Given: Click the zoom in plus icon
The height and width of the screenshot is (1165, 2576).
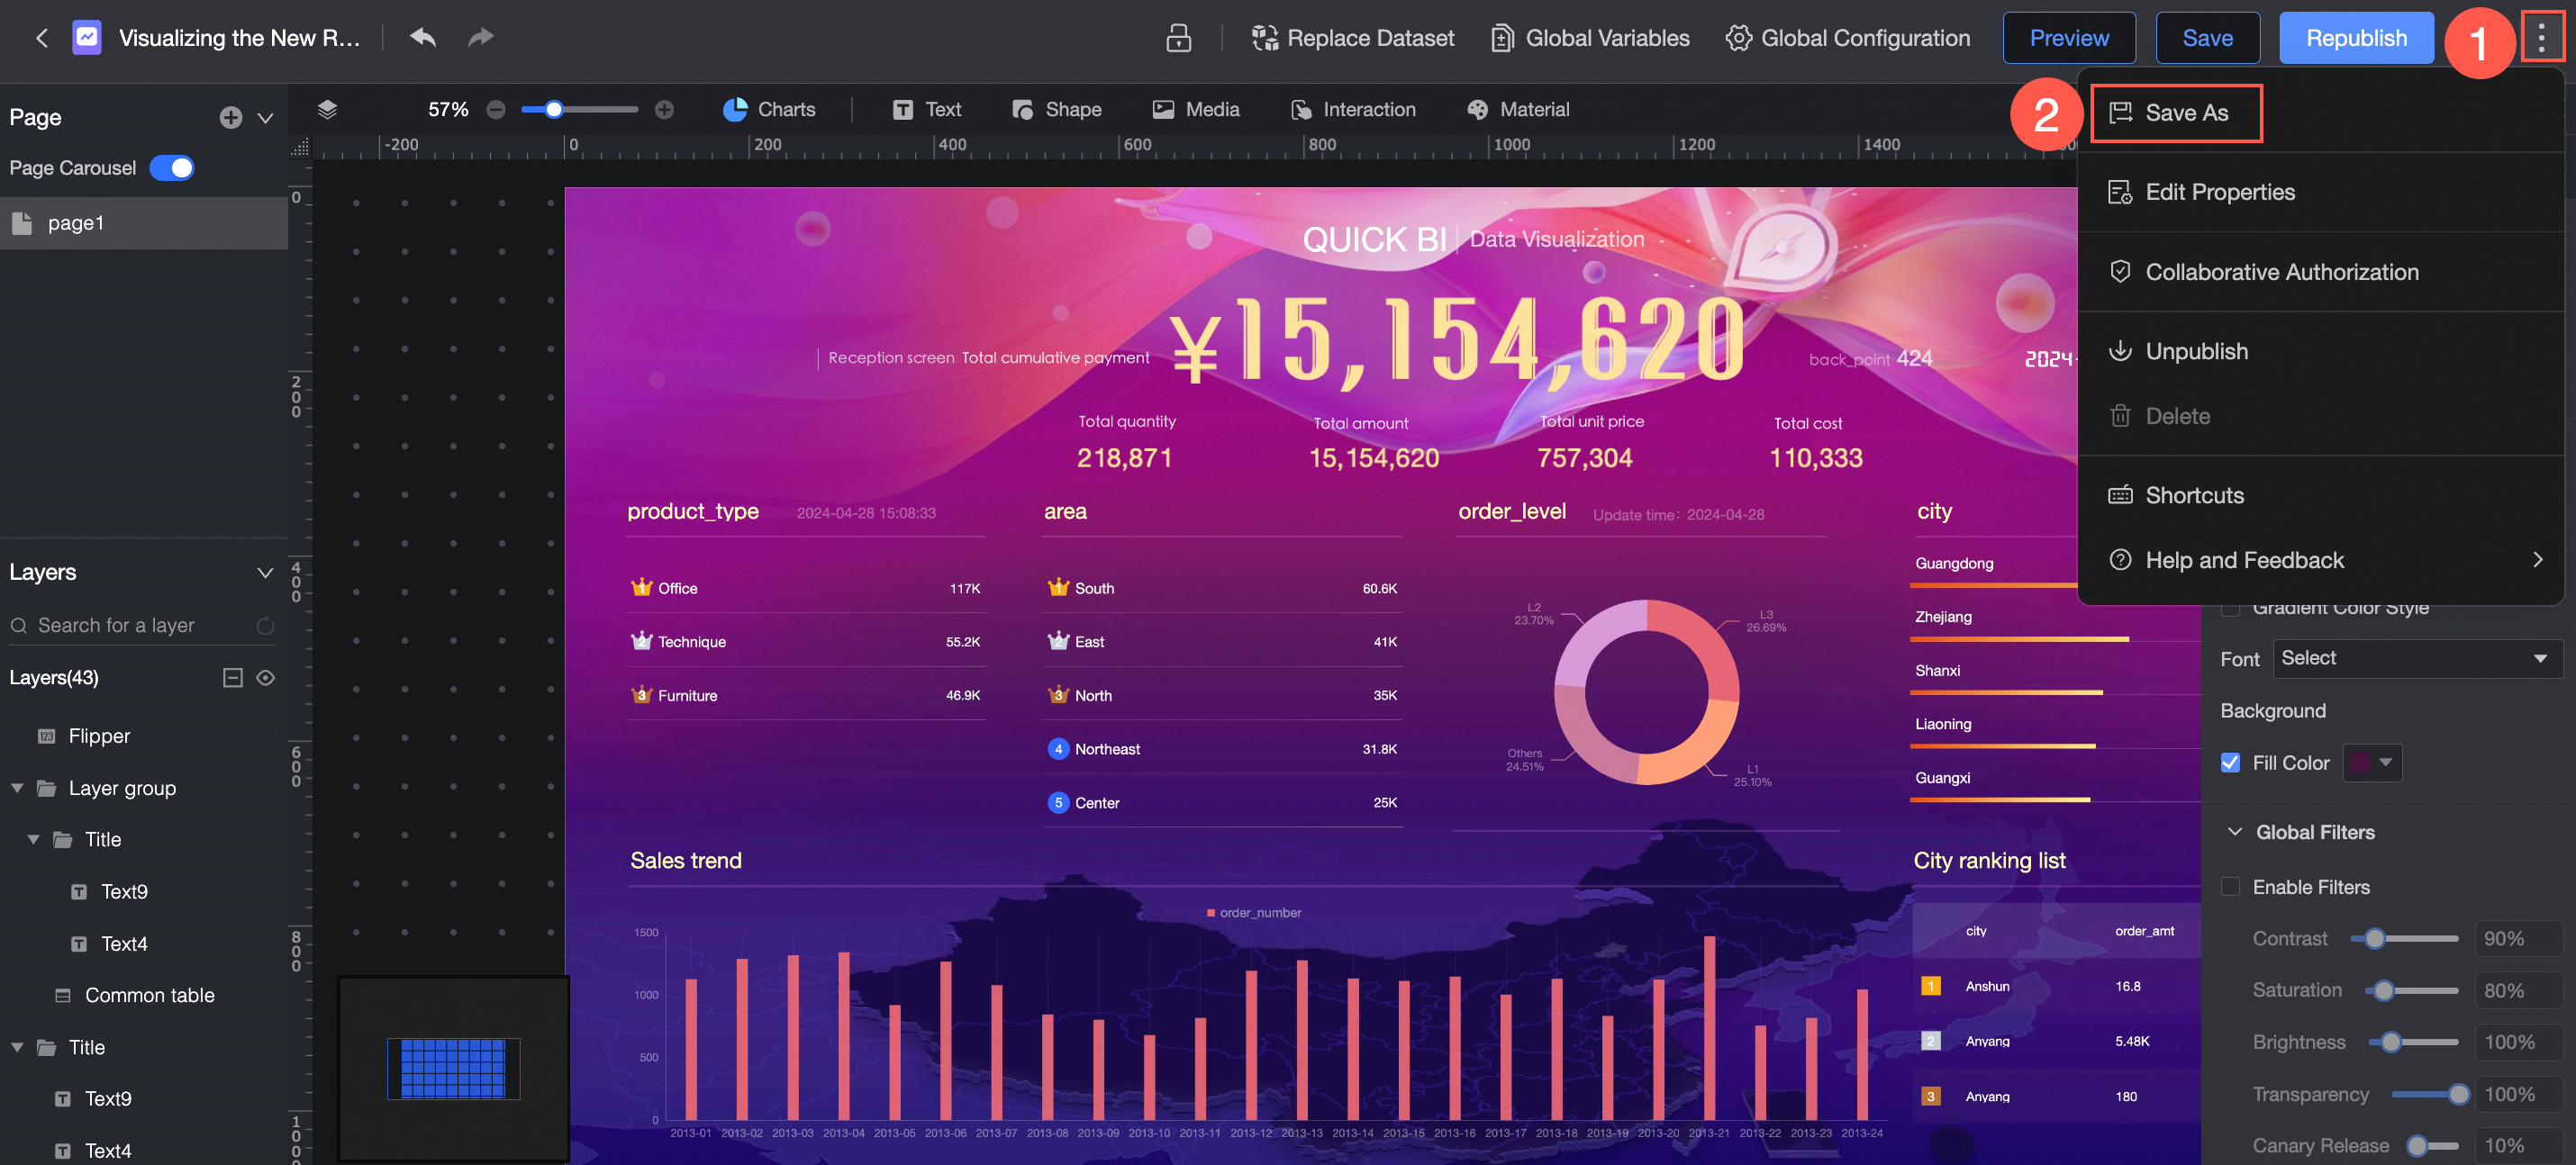Looking at the screenshot, I should click(664, 110).
